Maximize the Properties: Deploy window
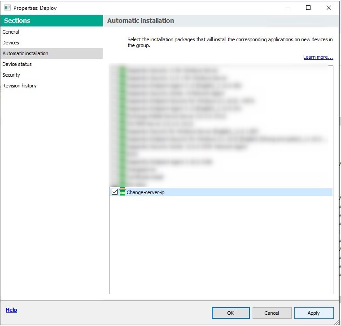 pos(308,8)
